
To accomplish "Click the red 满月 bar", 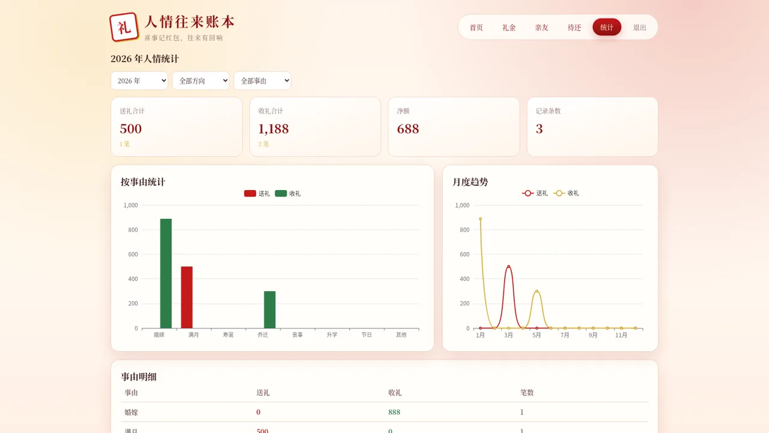I will click(x=187, y=297).
